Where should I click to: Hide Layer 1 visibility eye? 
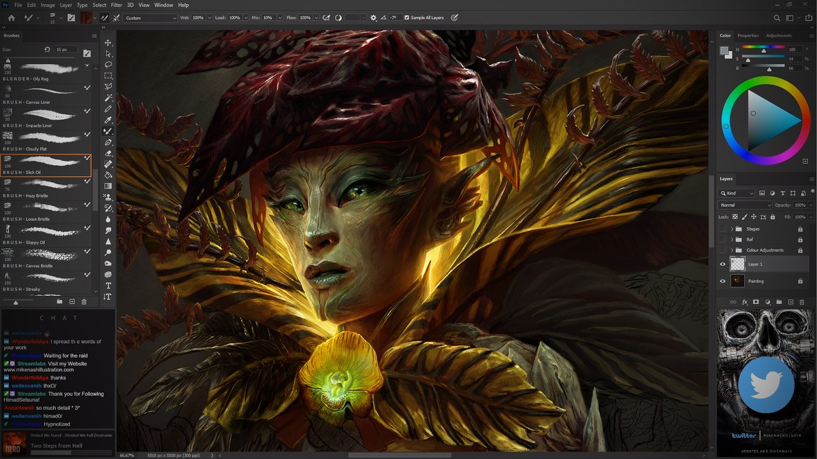(x=723, y=264)
